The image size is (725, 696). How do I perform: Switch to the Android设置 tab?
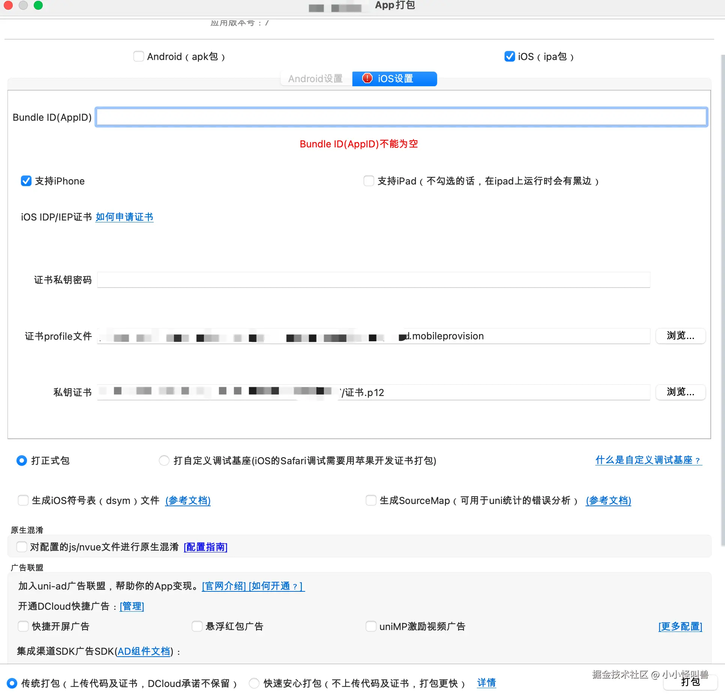click(315, 79)
